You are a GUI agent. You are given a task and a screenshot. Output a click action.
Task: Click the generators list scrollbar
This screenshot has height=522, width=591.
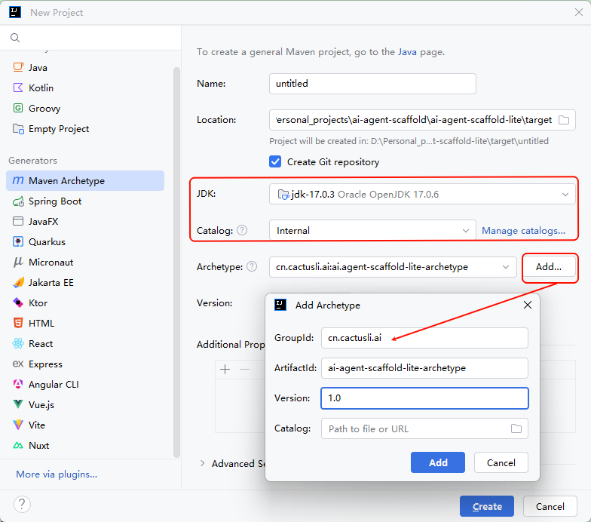click(x=176, y=263)
